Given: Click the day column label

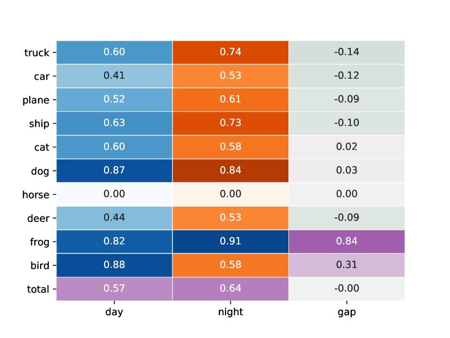Looking at the screenshot, I should tap(114, 312).
